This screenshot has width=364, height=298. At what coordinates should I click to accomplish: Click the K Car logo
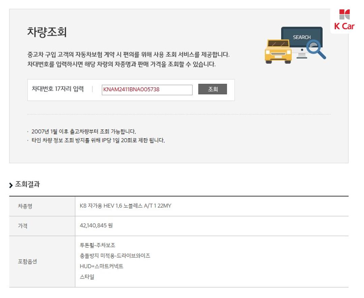344,20
